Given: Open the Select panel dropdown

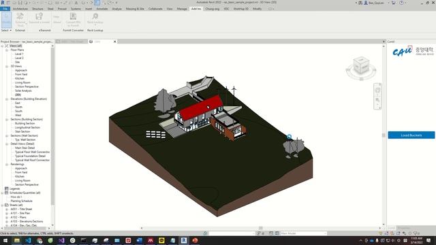Looking at the screenshot, I should 6,30.
